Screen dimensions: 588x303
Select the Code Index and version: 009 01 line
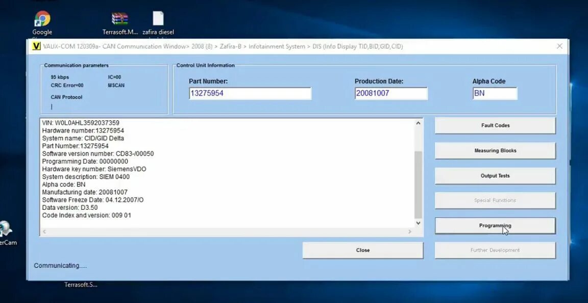tap(87, 215)
